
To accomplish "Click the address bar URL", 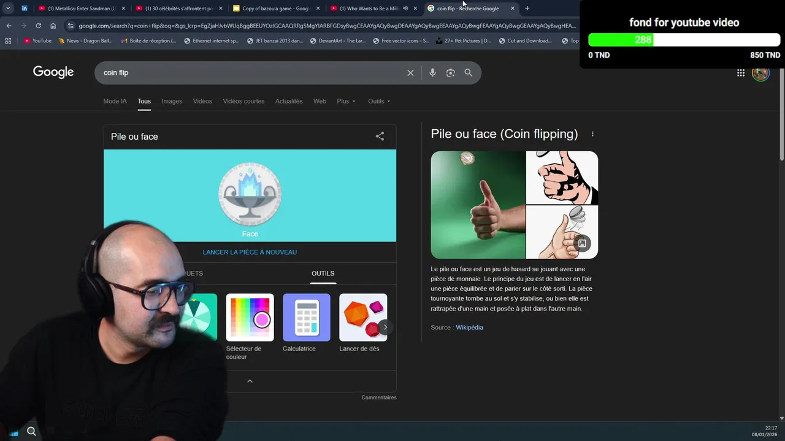I will [327, 26].
